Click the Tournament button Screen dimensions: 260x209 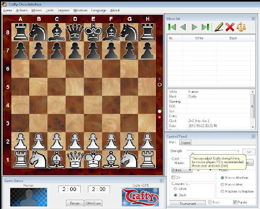[x=188, y=203]
